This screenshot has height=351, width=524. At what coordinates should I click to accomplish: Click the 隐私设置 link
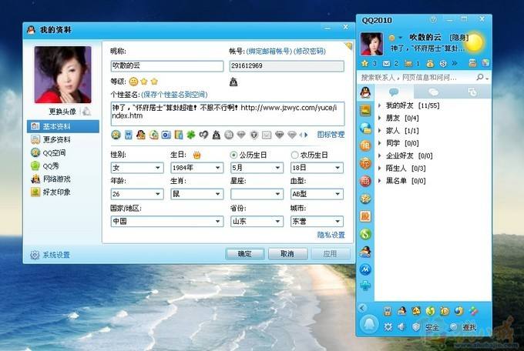[x=331, y=235]
